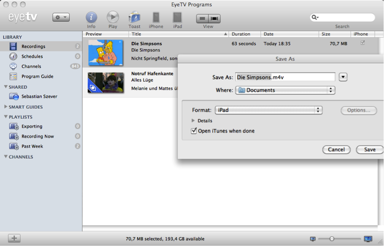Image resolution: width=384 pixels, height=246 pixels.
Task: Sort by the Size column
Action: (x=335, y=34)
